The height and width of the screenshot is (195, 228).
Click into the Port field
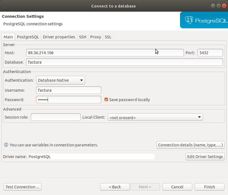click(210, 53)
